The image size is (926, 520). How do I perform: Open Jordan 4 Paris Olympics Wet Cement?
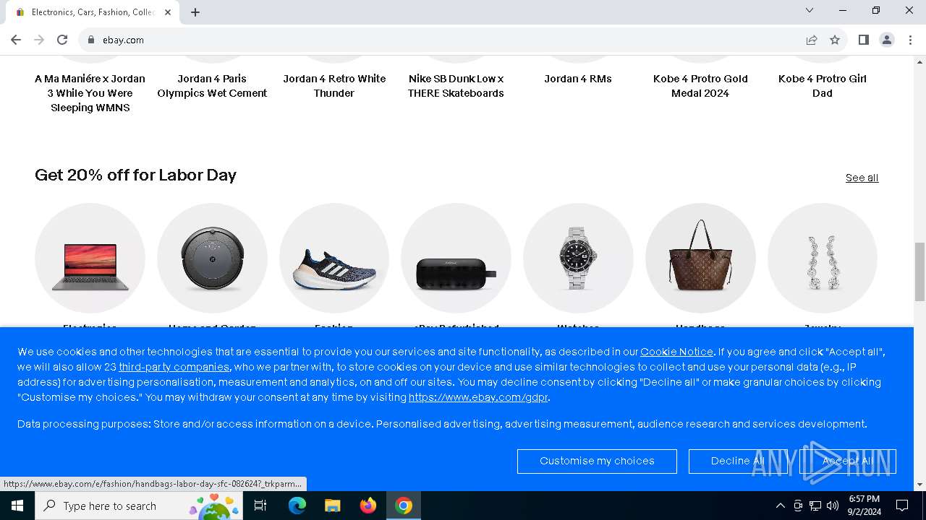[x=212, y=86]
